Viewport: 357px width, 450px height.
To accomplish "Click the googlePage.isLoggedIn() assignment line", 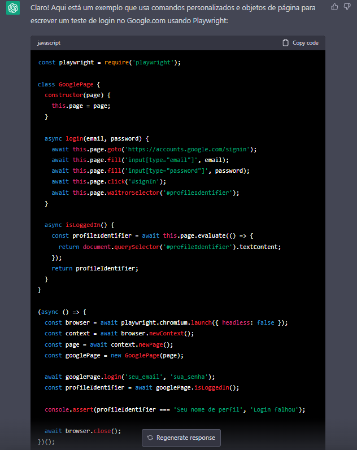I will click(x=142, y=387).
